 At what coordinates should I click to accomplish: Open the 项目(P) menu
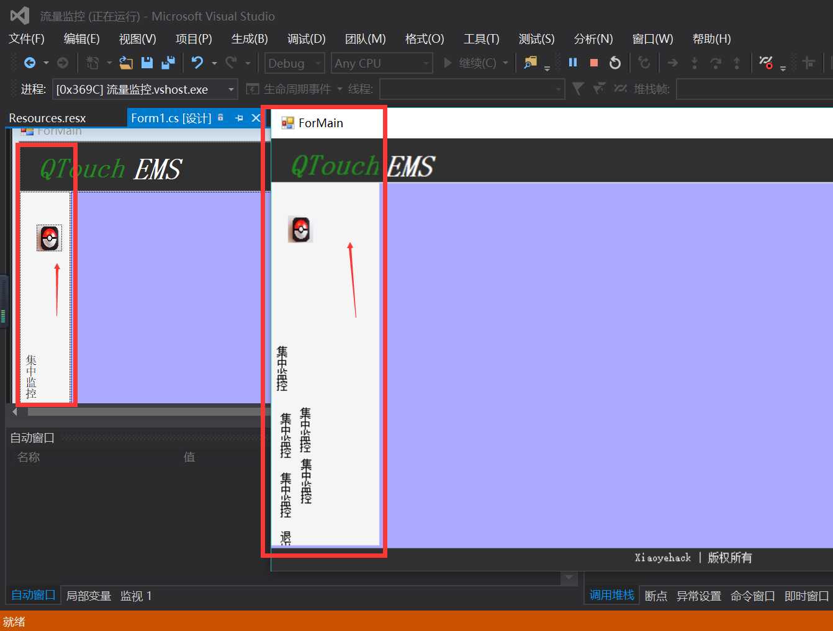[x=194, y=38]
